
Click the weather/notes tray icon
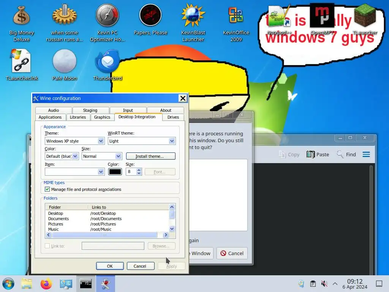click(x=301, y=284)
